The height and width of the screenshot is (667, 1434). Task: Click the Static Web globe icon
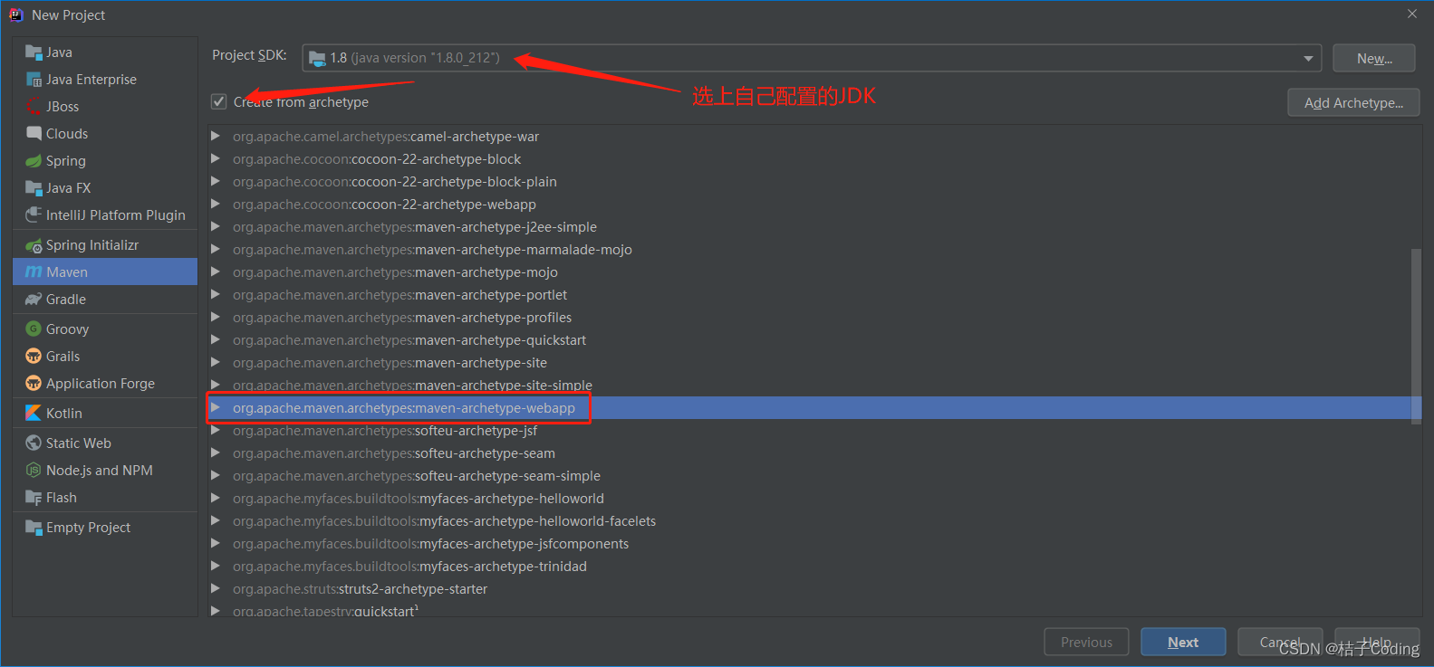point(34,443)
